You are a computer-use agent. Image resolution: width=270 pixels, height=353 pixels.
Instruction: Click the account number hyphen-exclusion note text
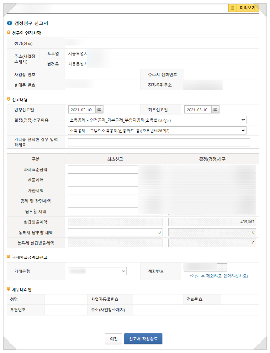coord(219,276)
